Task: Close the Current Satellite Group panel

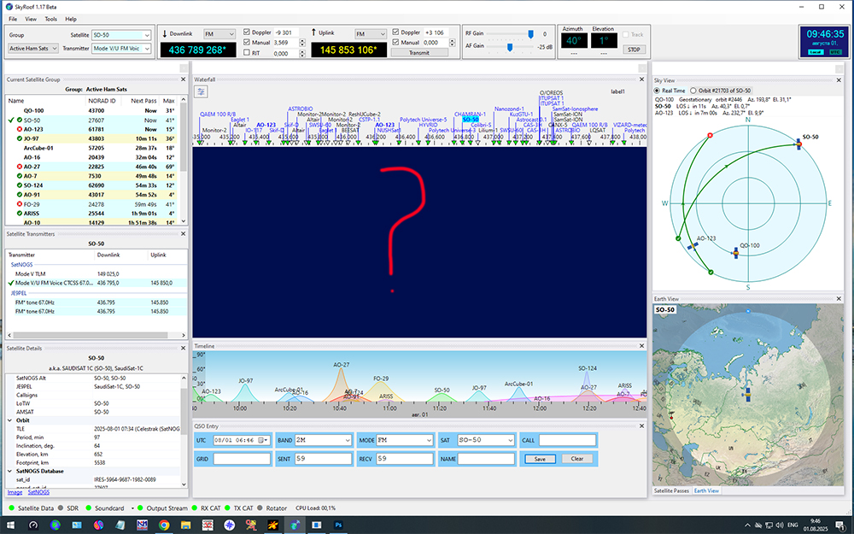Action: (x=183, y=79)
